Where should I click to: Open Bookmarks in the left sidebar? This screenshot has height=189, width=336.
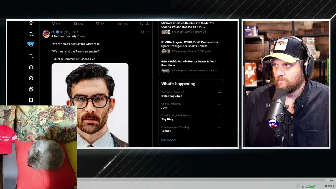point(31,100)
